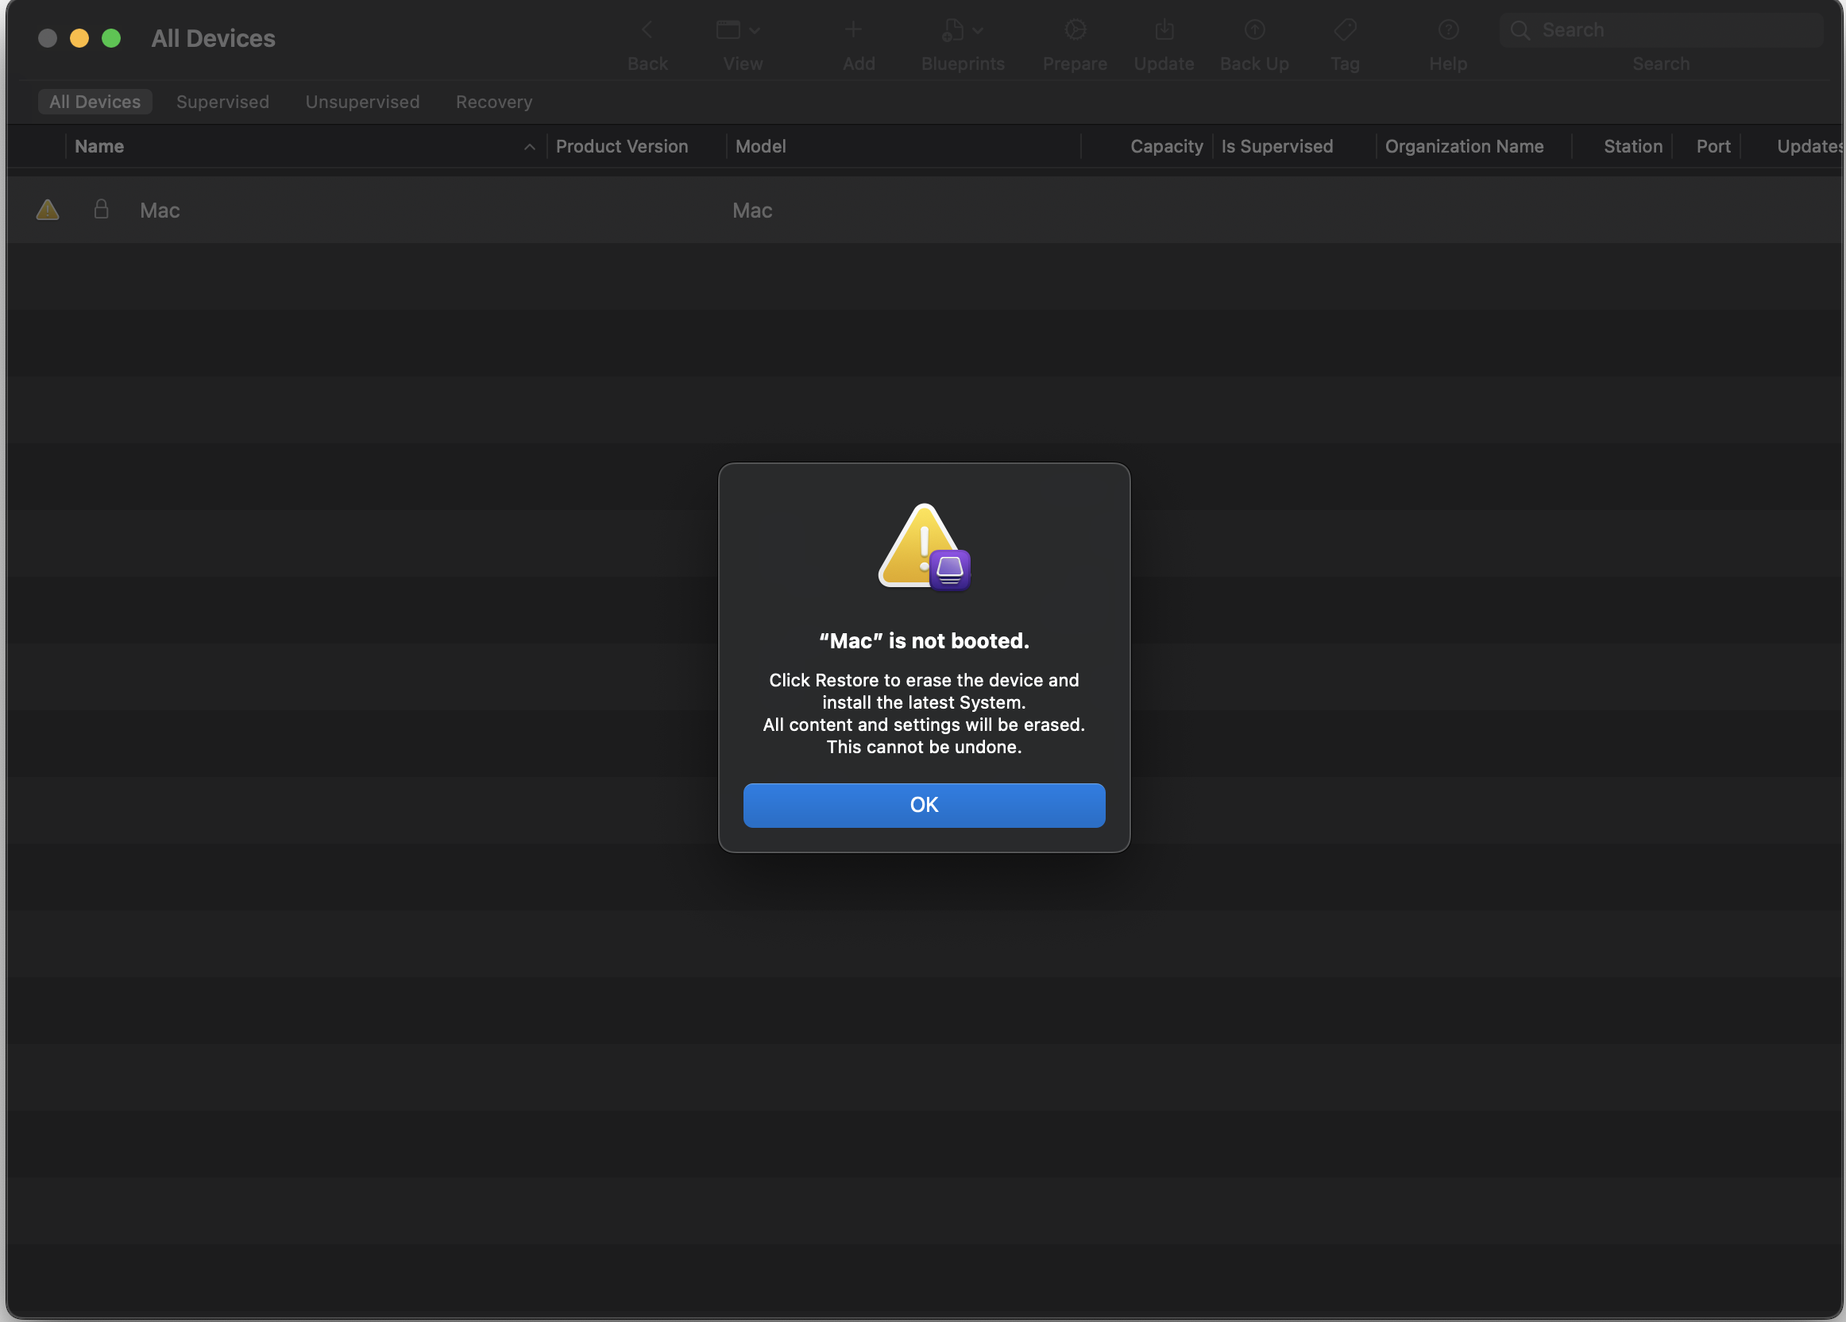Open the Blueprints dropdown menu

pos(962,31)
